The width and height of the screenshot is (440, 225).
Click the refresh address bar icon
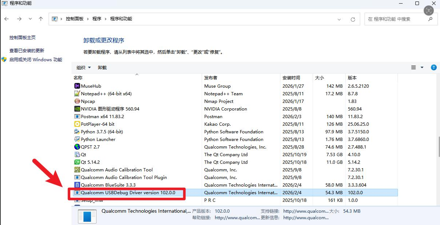353,19
